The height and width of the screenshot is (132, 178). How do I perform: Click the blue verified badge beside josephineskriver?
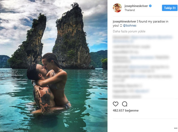click(x=150, y=6)
